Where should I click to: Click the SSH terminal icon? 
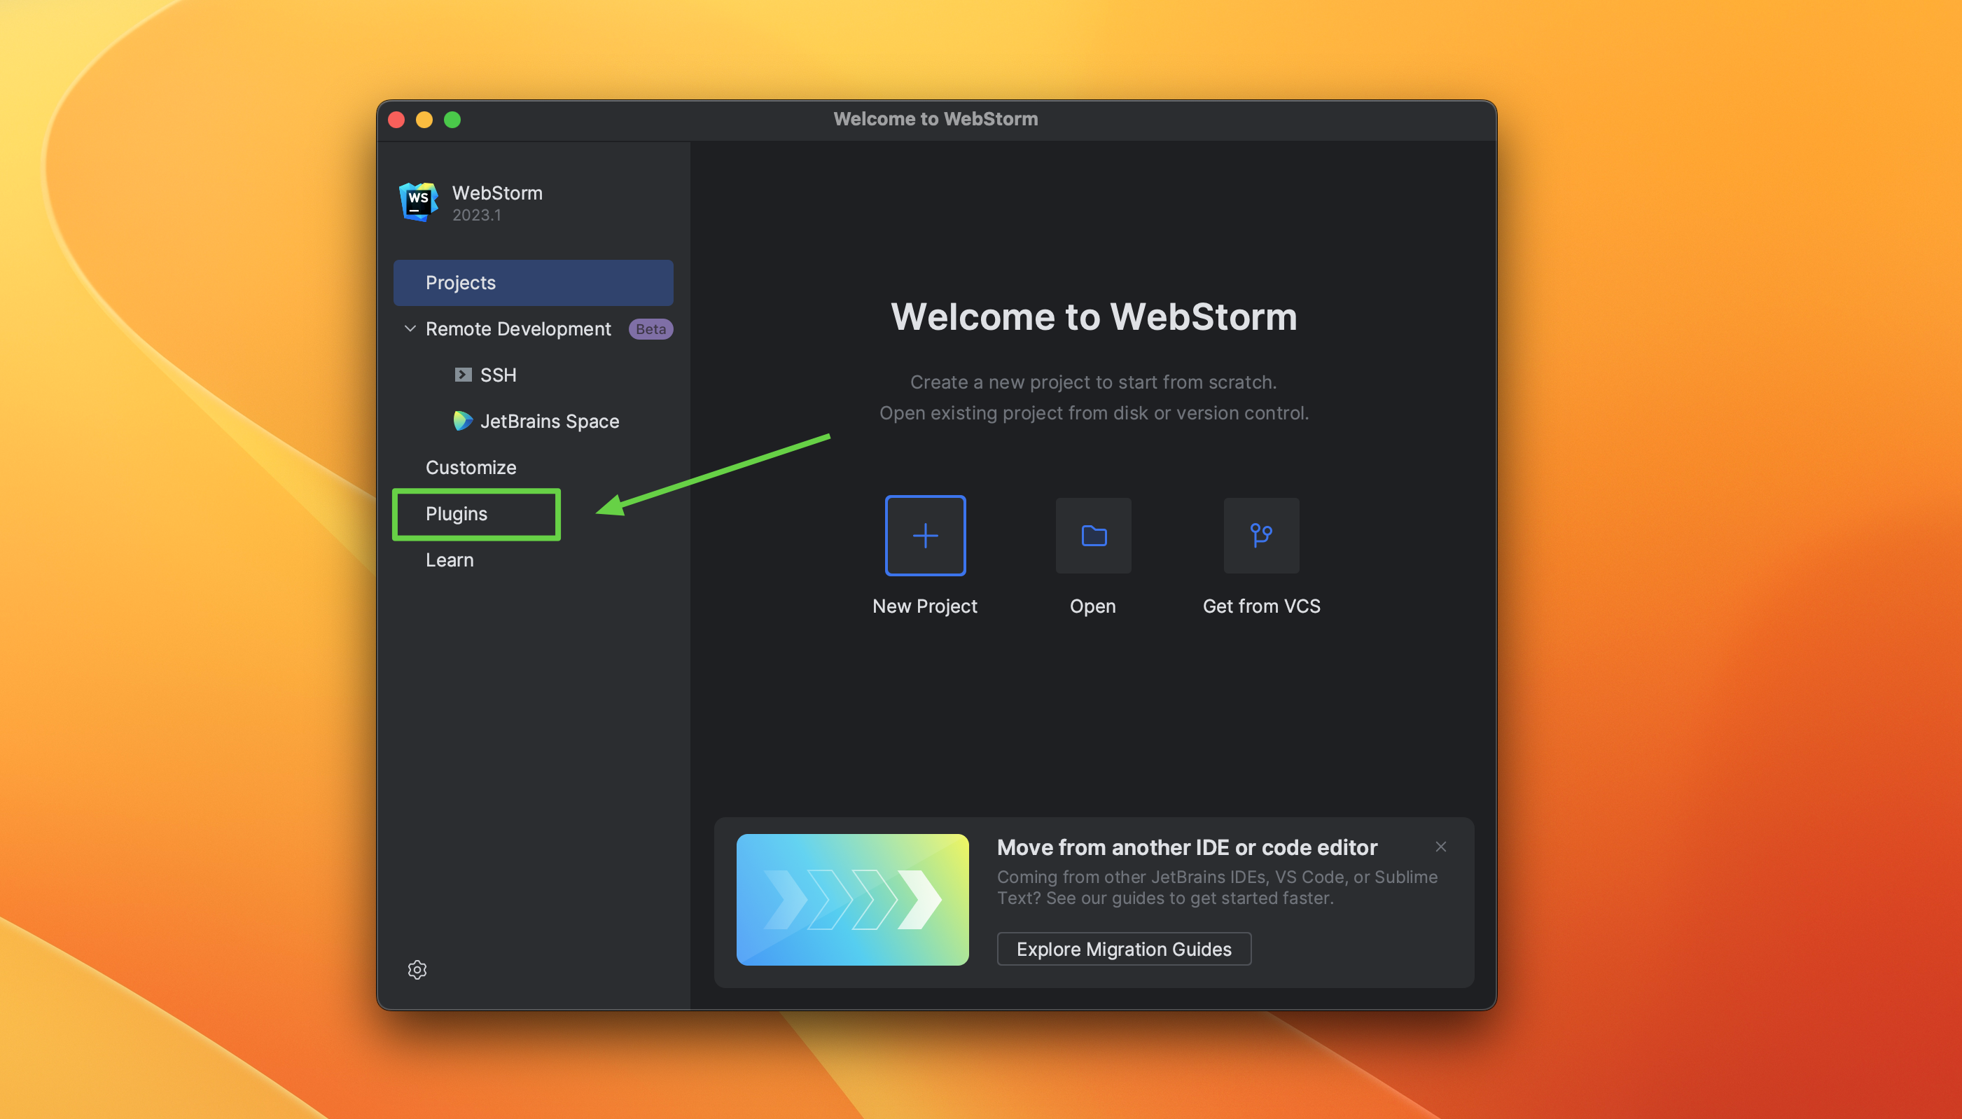tap(463, 375)
